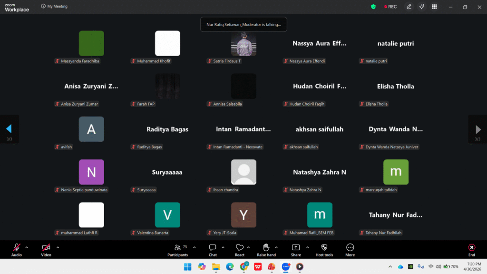The height and width of the screenshot is (274, 487).
Task: Open Zoom app from taskbar
Action: tap(286, 266)
